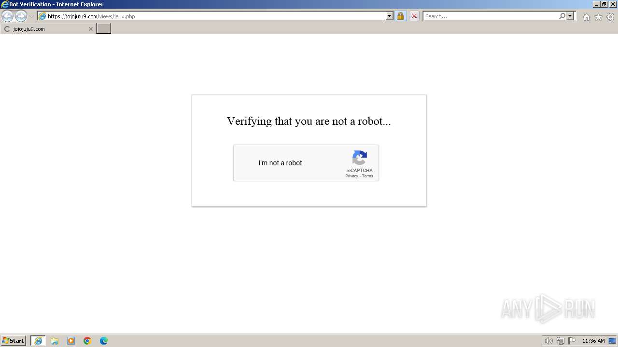Launch the media player taskbar icon

point(71,341)
